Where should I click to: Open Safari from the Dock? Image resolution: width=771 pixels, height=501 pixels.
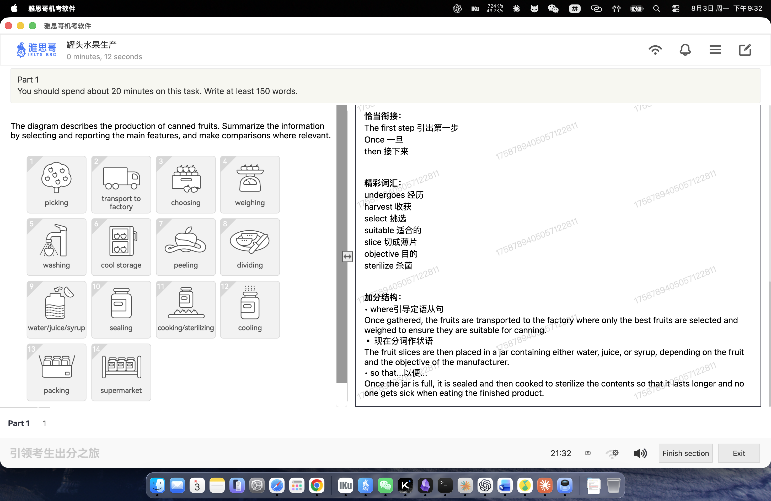[277, 485]
